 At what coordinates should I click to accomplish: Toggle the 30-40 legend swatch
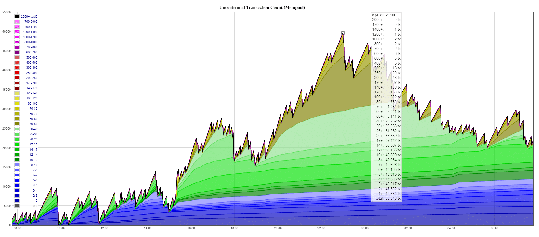tap(17, 129)
